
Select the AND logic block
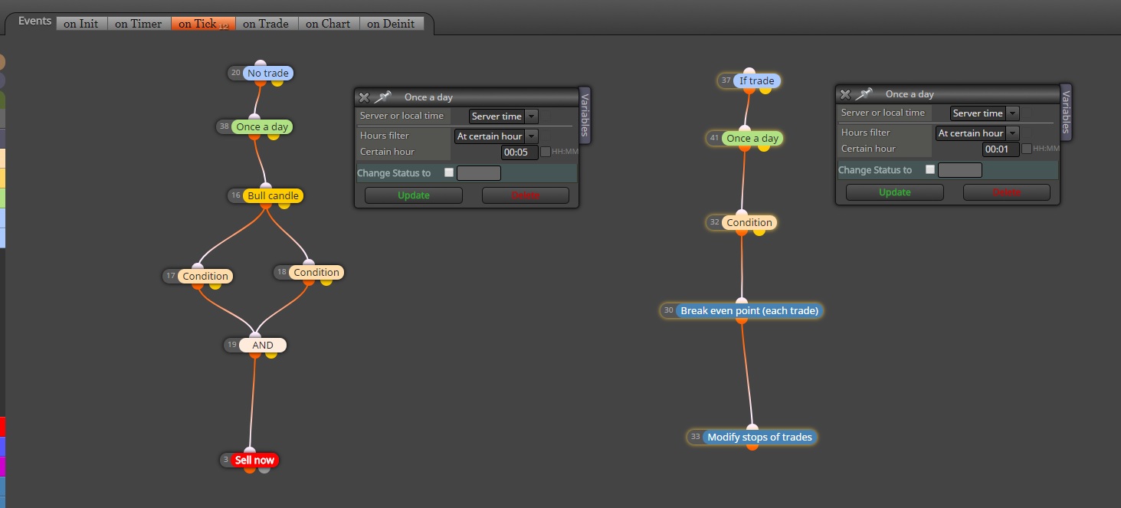pos(263,345)
